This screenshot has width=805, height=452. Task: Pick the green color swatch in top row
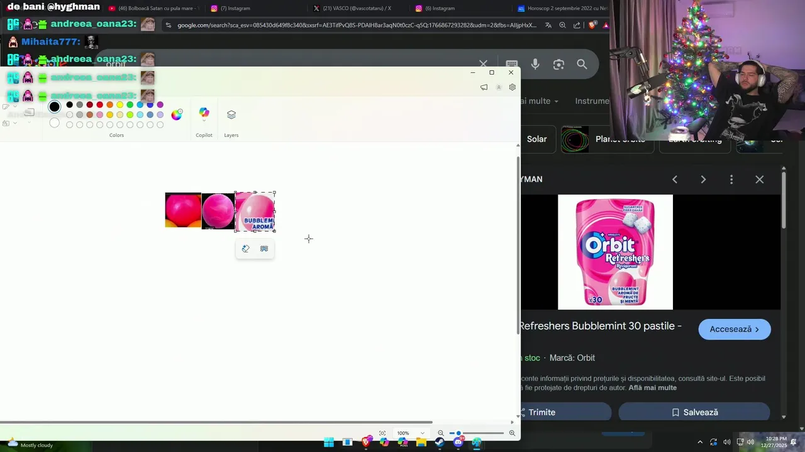click(130, 105)
